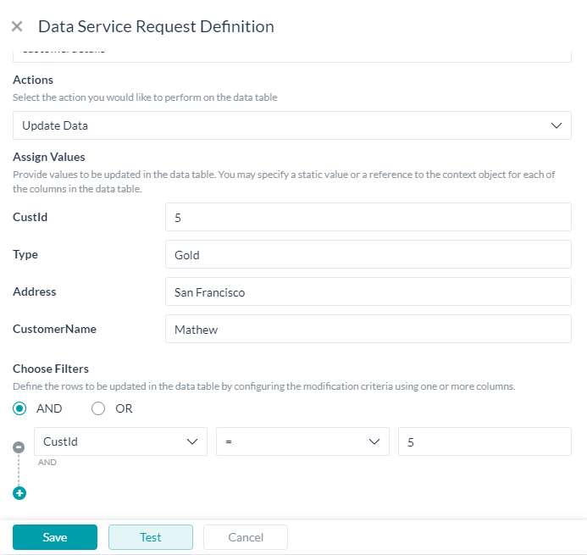The width and height of the screenshot is (587, 555).
Task: Add a new filter with plus icon
Action: coord(19,493)
